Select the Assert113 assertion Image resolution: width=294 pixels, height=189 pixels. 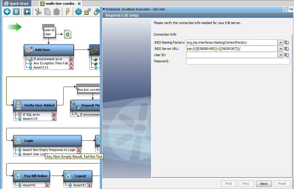point(41,67)
